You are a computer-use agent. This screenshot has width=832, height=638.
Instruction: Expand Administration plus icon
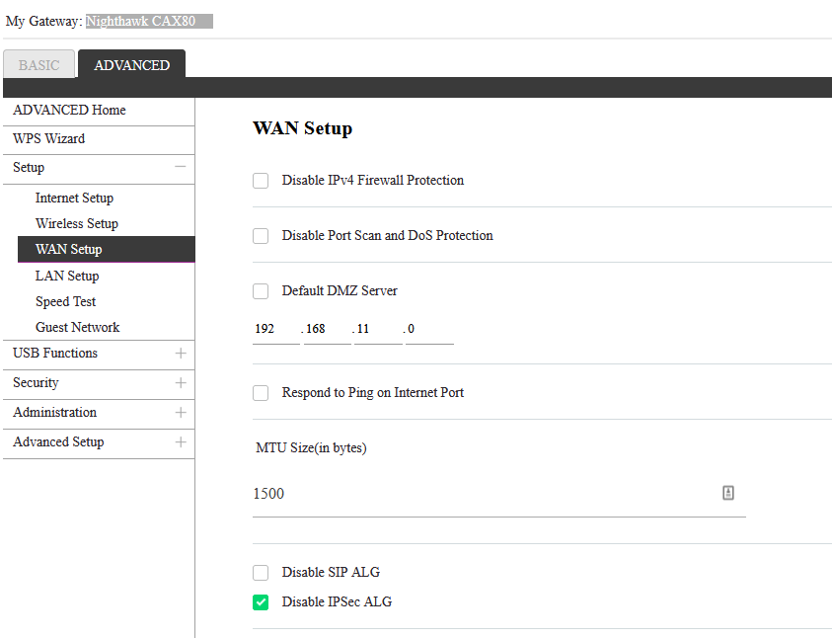[180, 412]
